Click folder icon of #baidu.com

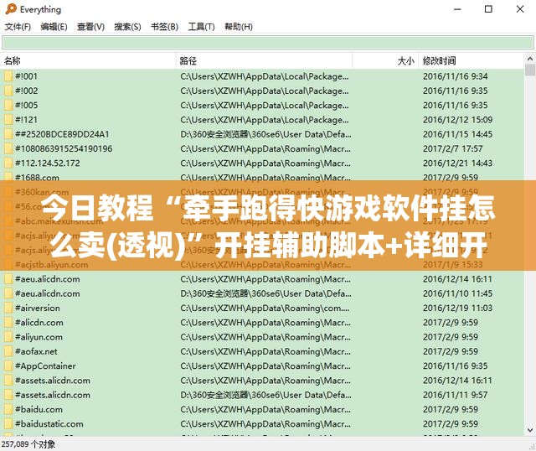(x=8, y=409)
